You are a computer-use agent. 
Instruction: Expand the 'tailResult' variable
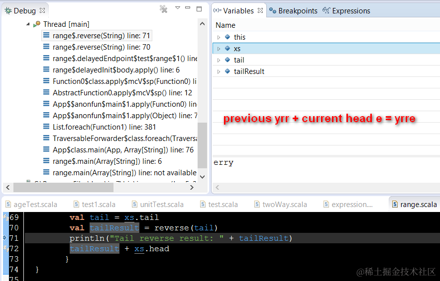tap(219, 71)
